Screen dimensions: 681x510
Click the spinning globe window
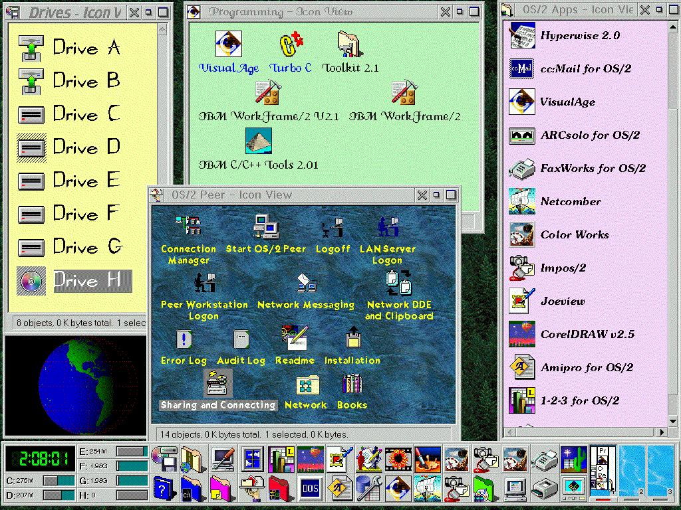(x=76, y=386)
